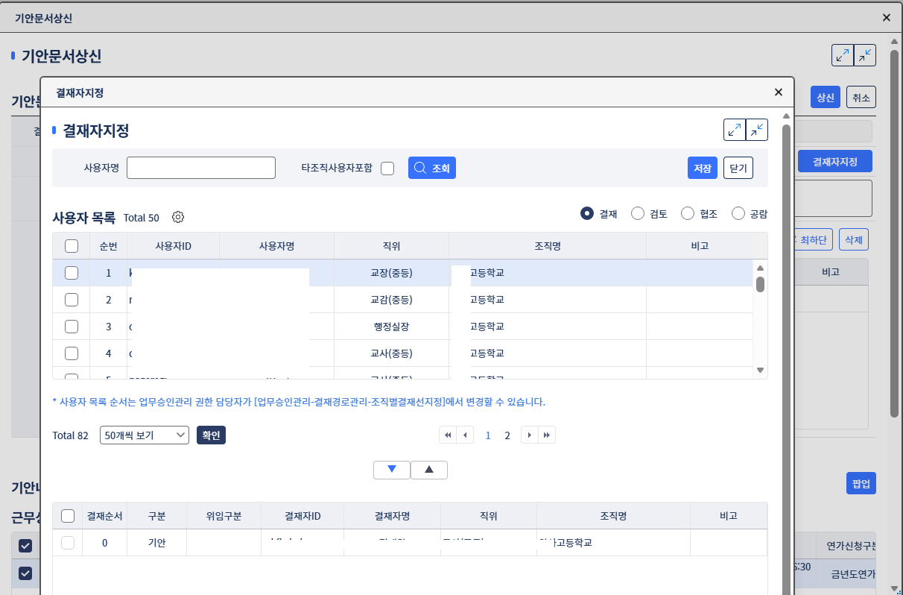Go to next page with single arrow

tap(529, 435)
